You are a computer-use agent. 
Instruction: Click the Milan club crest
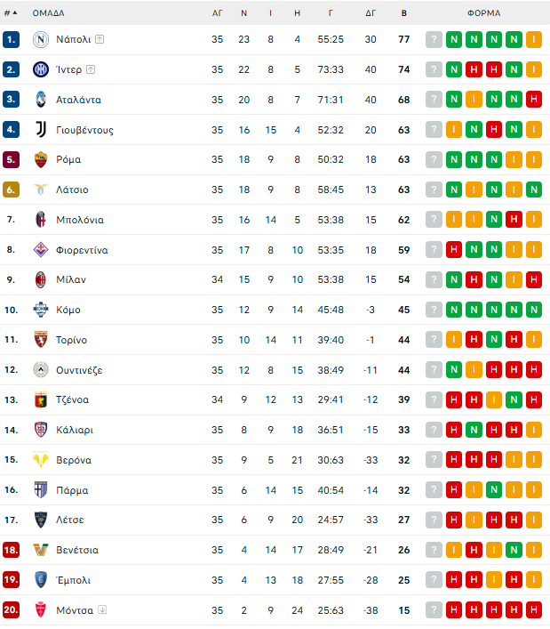point(40,279)
